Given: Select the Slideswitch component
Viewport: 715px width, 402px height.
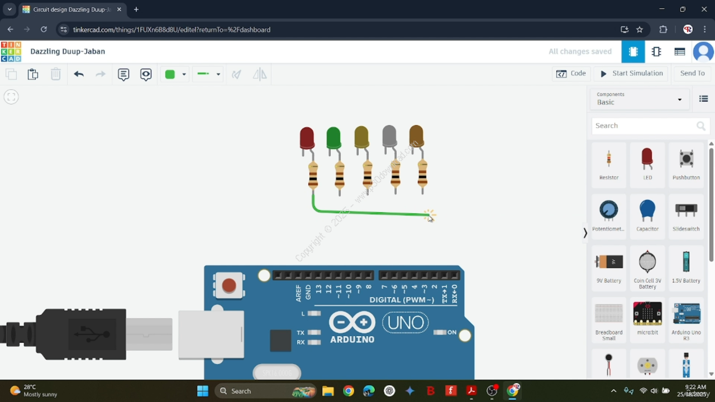Looking at the screenshot, I should [686, 216].
